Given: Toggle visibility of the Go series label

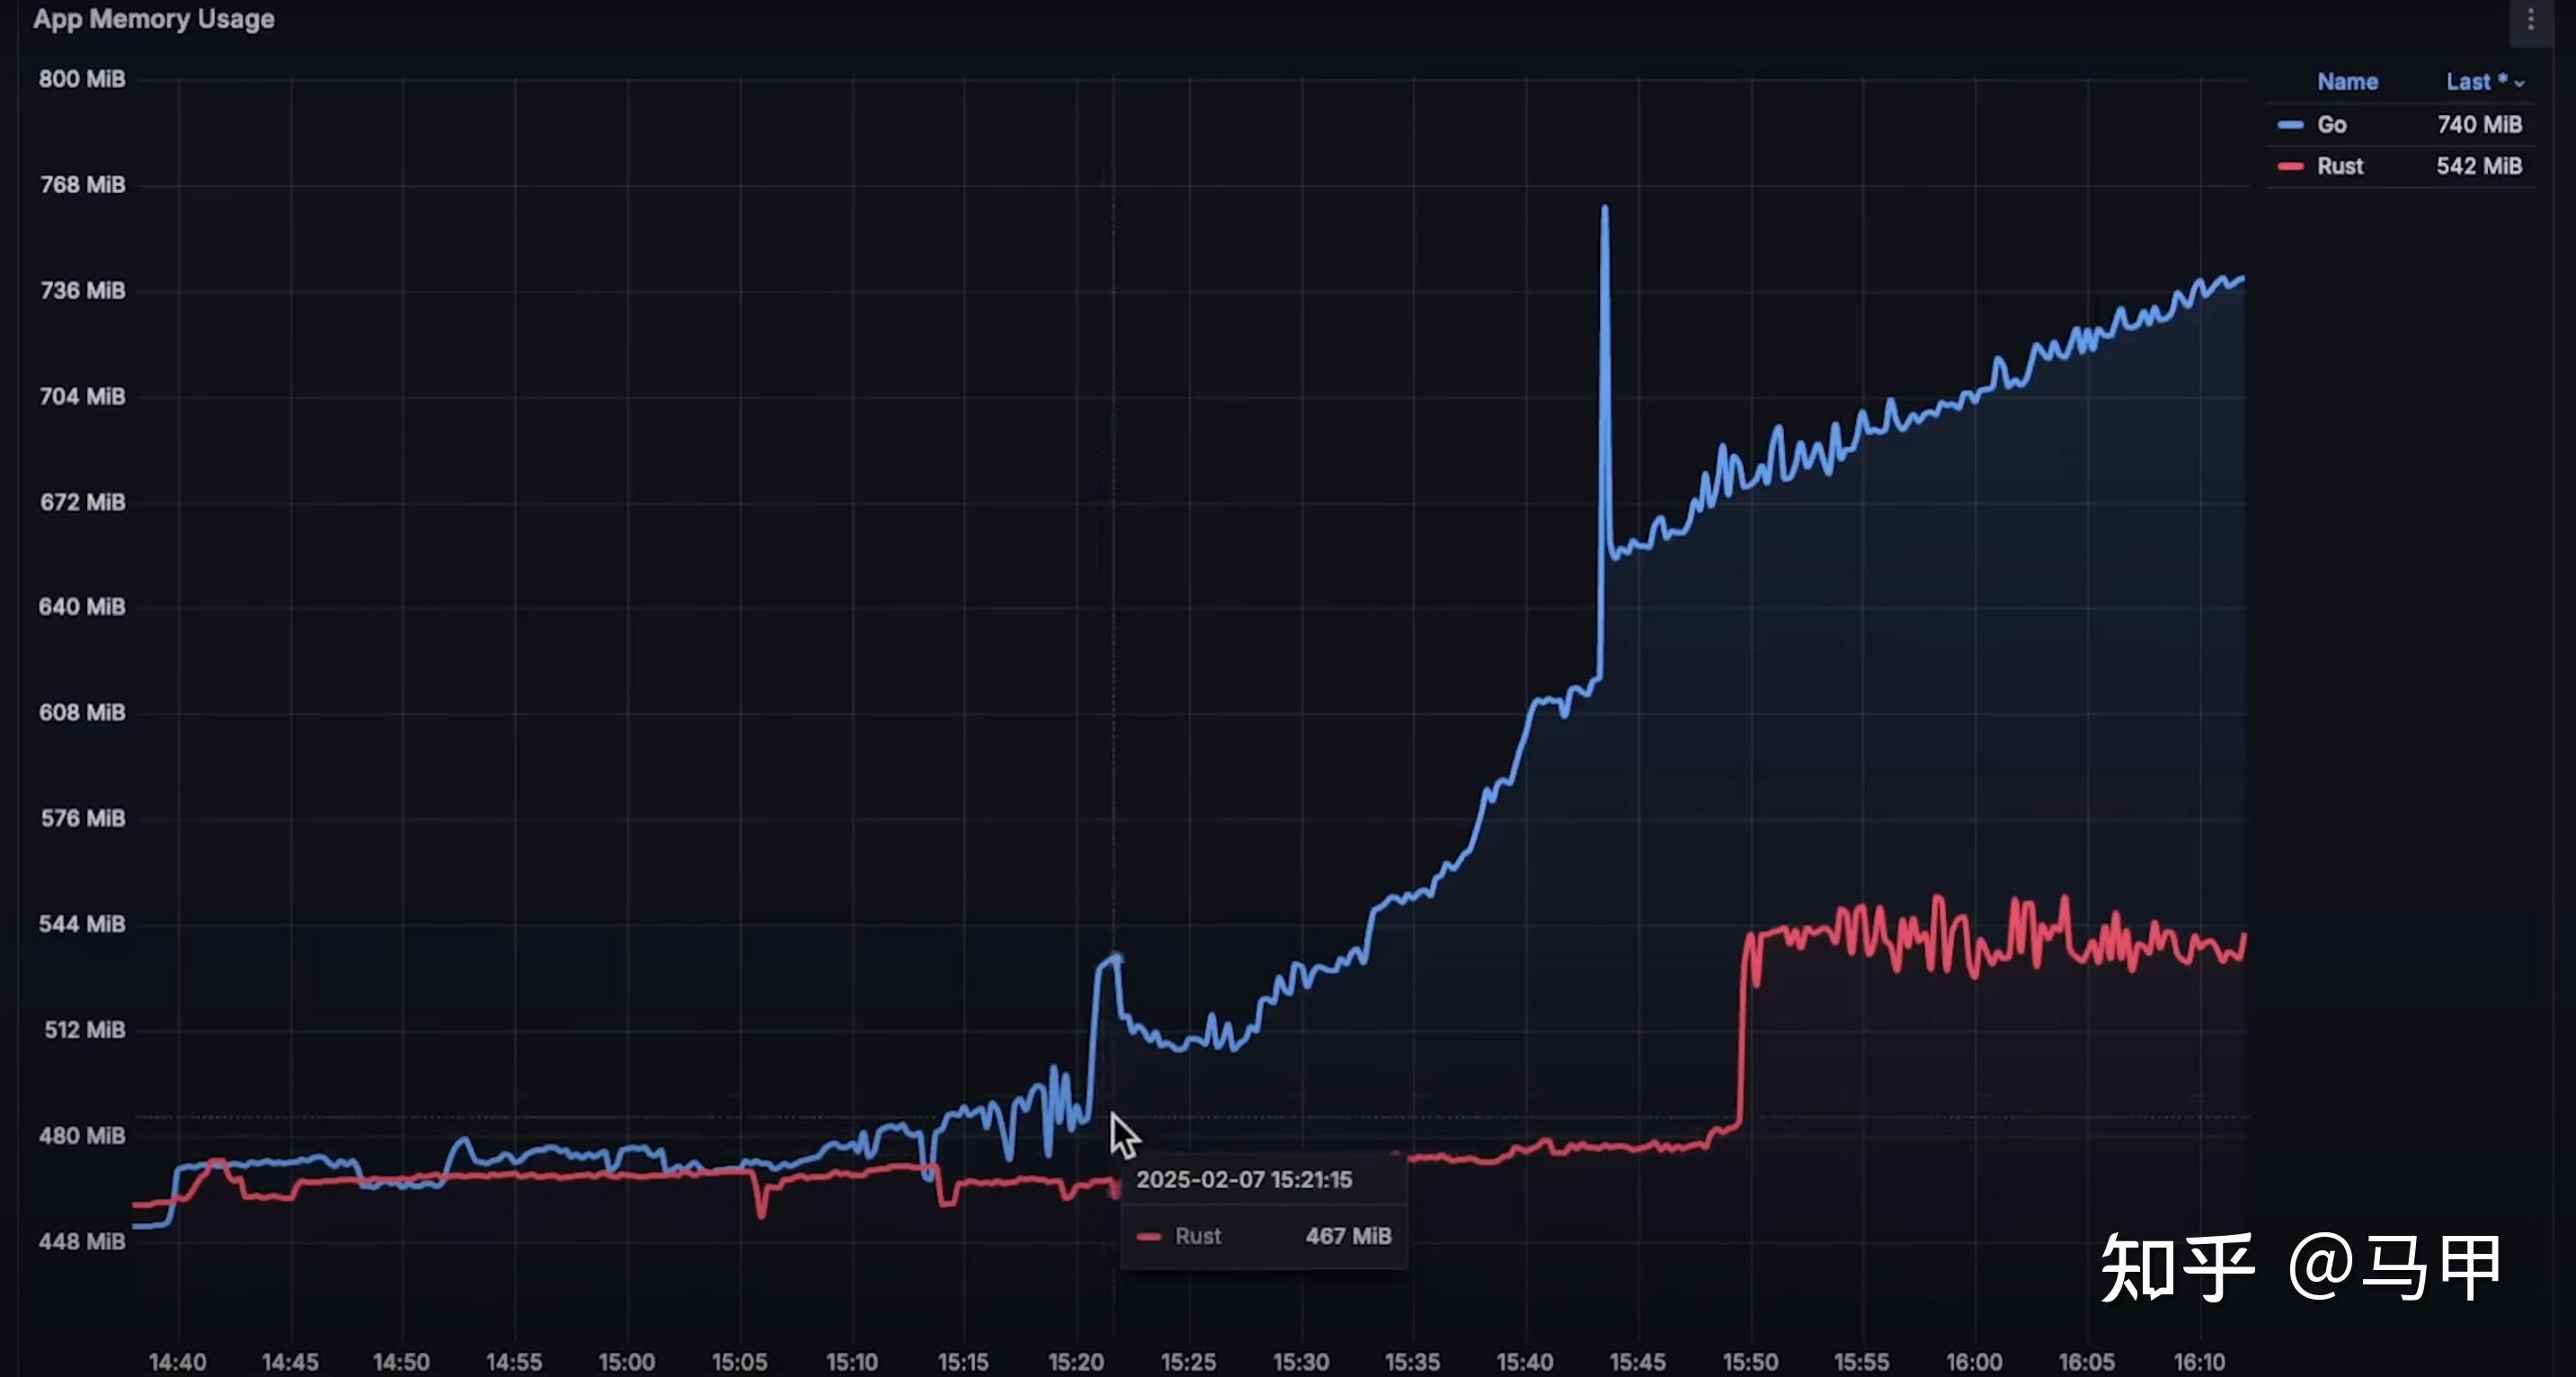Looking at the screenshot, I should point(2331,125).
